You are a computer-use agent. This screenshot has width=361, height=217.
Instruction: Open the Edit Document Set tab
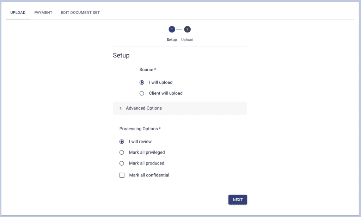(80, 13)
